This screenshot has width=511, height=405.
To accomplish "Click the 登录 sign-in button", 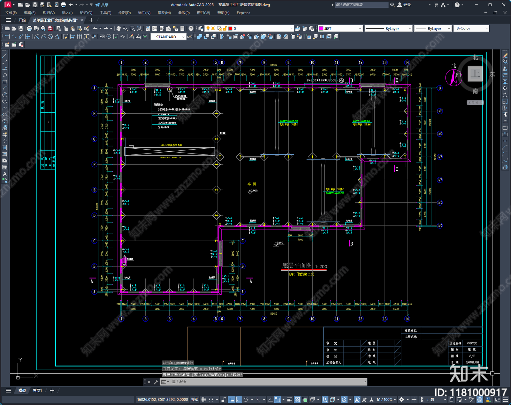I will 404,5.
